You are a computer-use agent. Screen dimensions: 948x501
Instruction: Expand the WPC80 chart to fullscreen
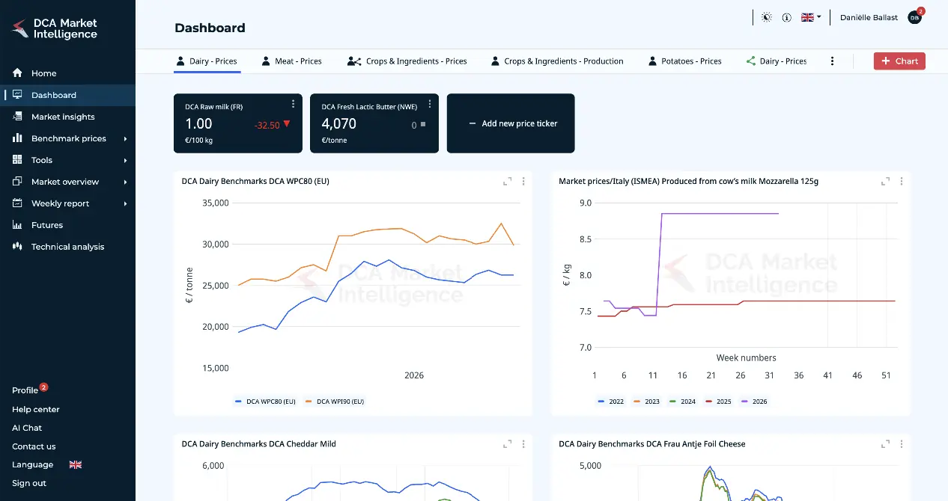click(508, 181)
